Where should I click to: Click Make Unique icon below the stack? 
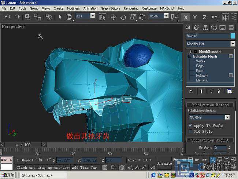211,91
